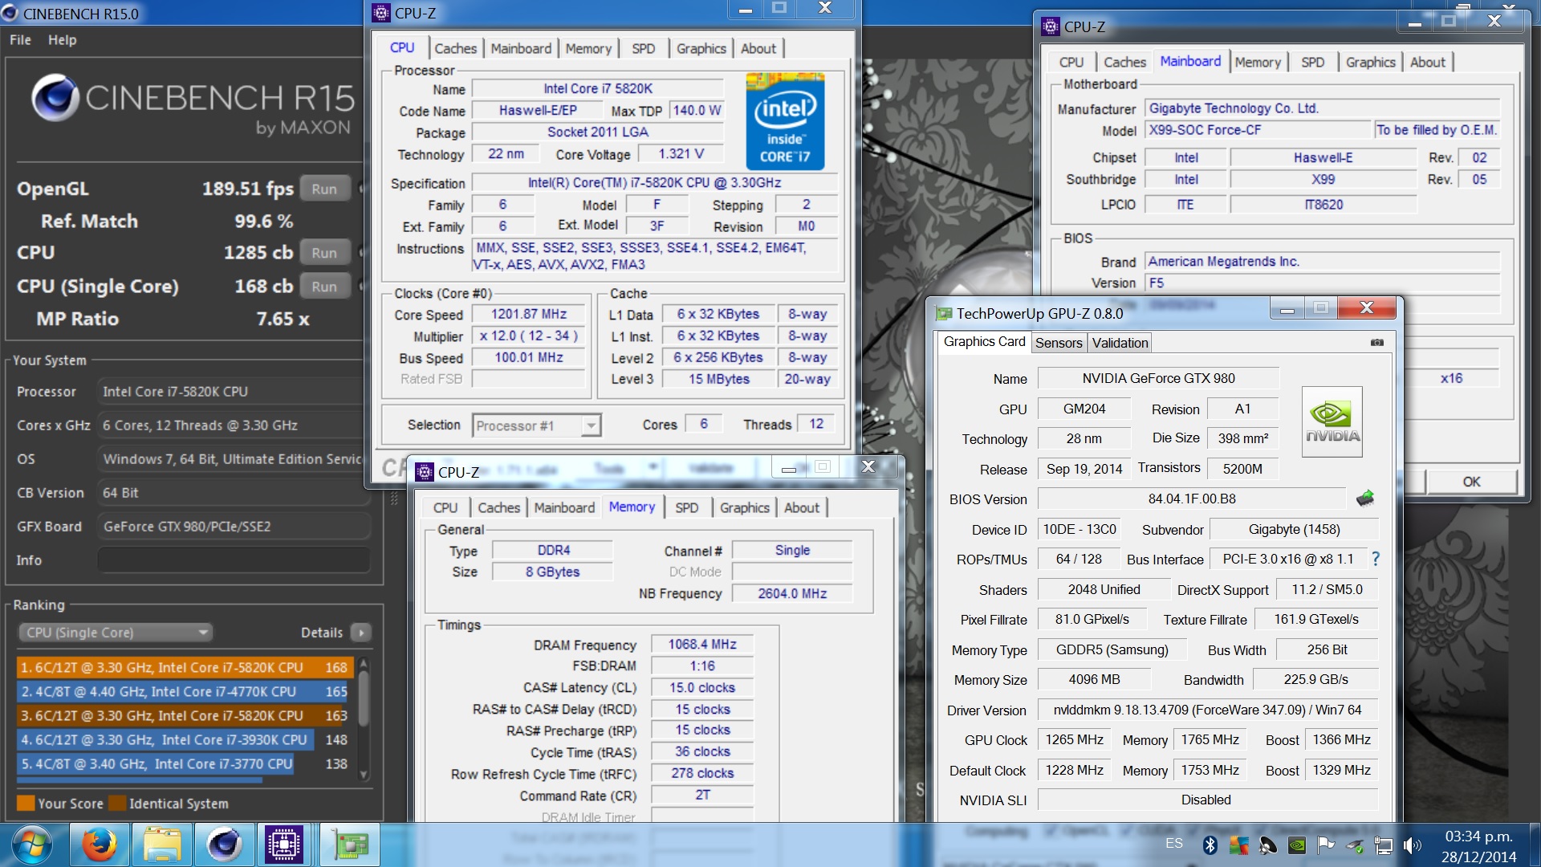The width and height of the screenshot is (1541, 867).
Task: Switch to the GPU-Z Sensors tab
Action: tap(1059, 343)
